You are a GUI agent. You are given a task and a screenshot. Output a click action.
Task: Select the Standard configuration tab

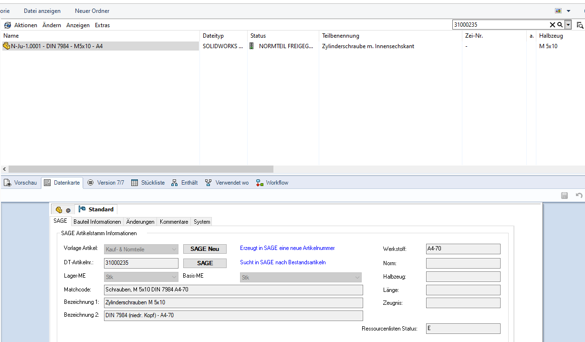96,209
